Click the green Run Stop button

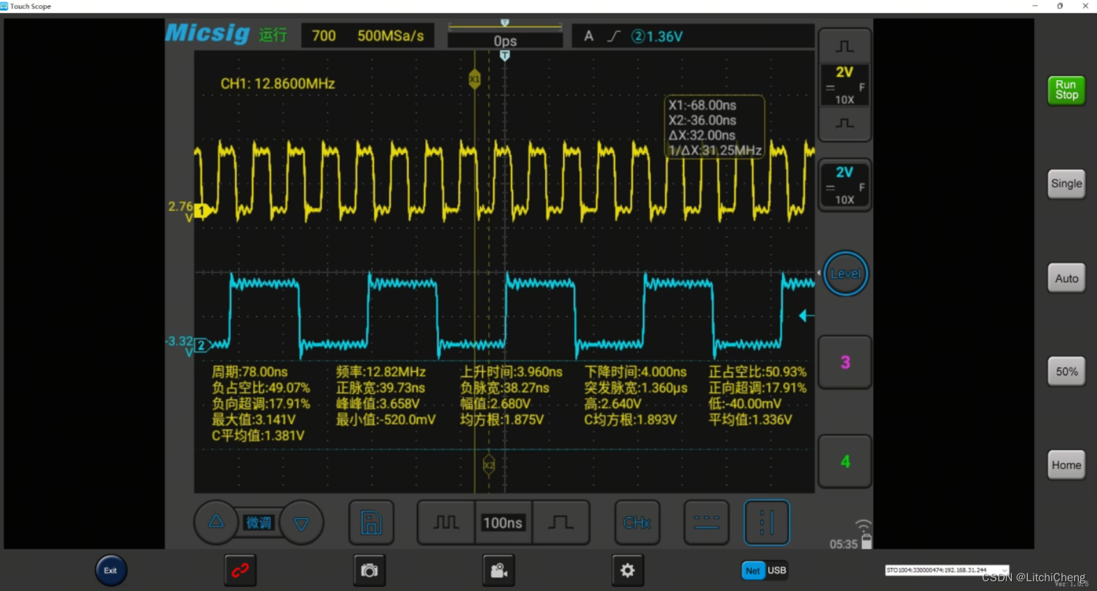1066,90
